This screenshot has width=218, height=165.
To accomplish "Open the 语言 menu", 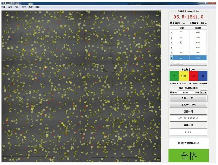I will point(31,7).
